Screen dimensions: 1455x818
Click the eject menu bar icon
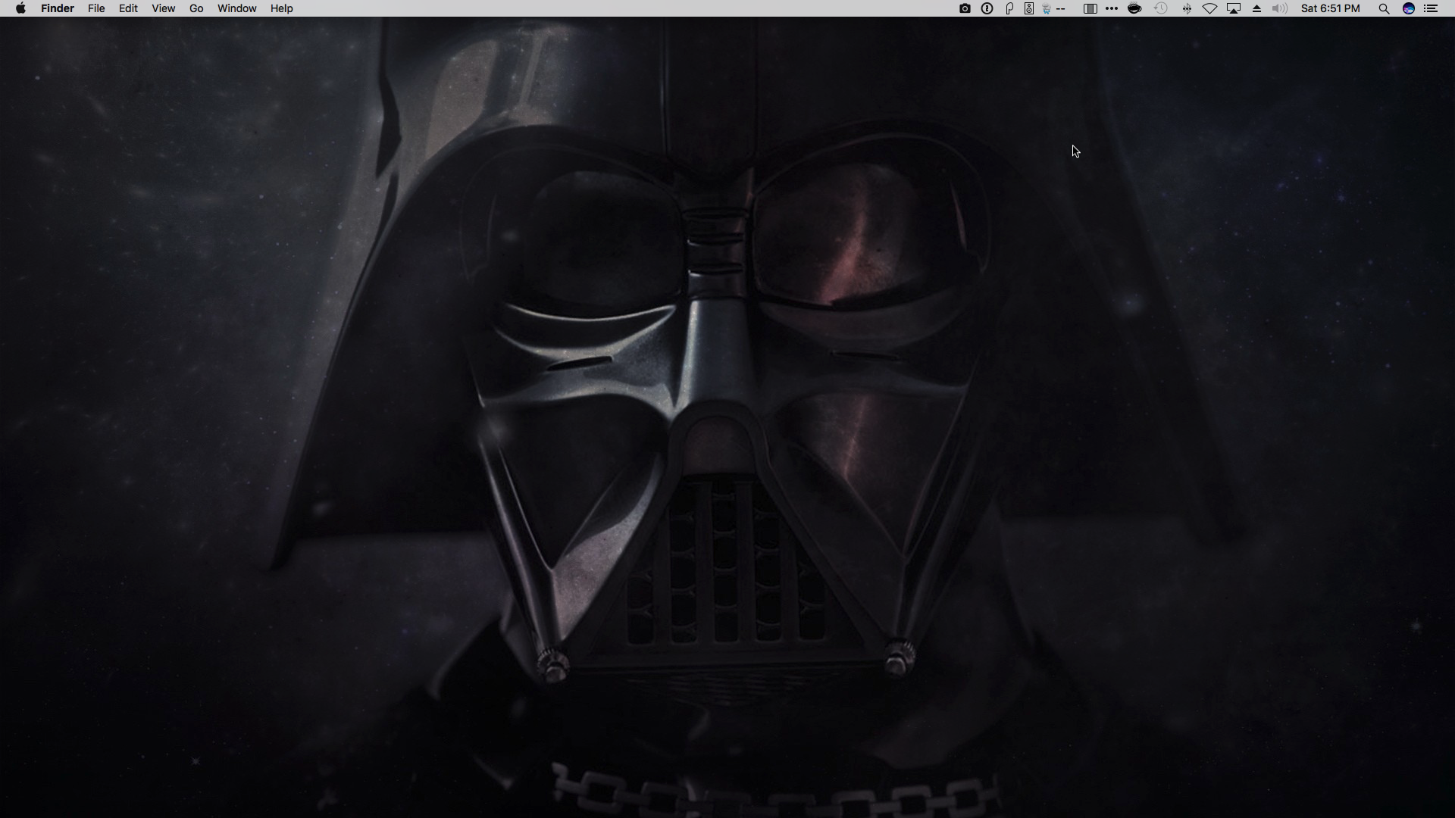[x=1257, y=8]
